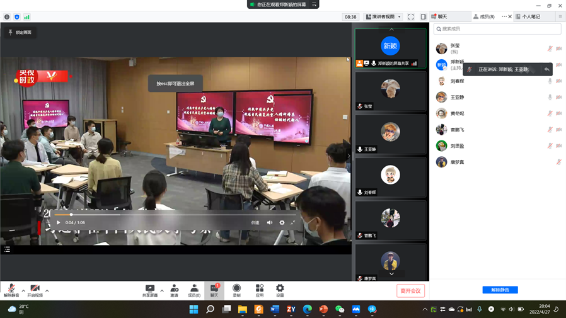566x318 pixels.
Task: Open the list icon below the video
Action: [7, 249]
